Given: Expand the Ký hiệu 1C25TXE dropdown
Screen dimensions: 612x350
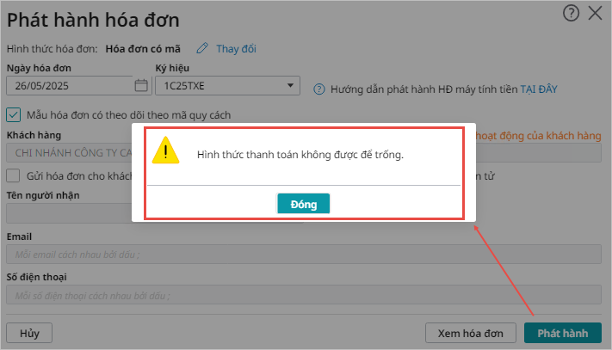Looking at the screenshot, I should click(x=227, y=86).
